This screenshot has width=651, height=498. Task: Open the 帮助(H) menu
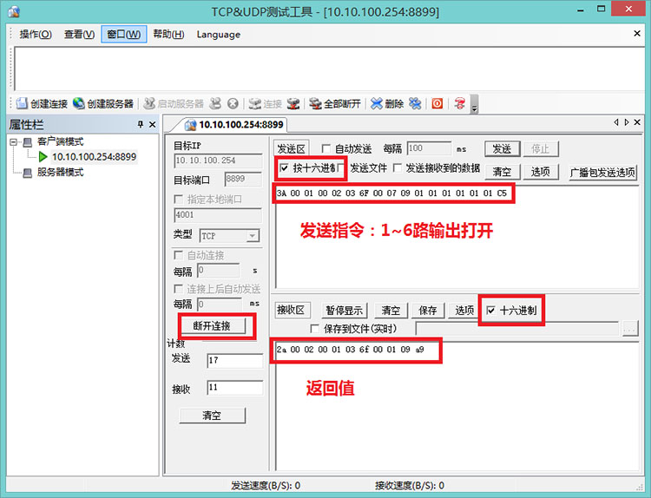(168, 34)
